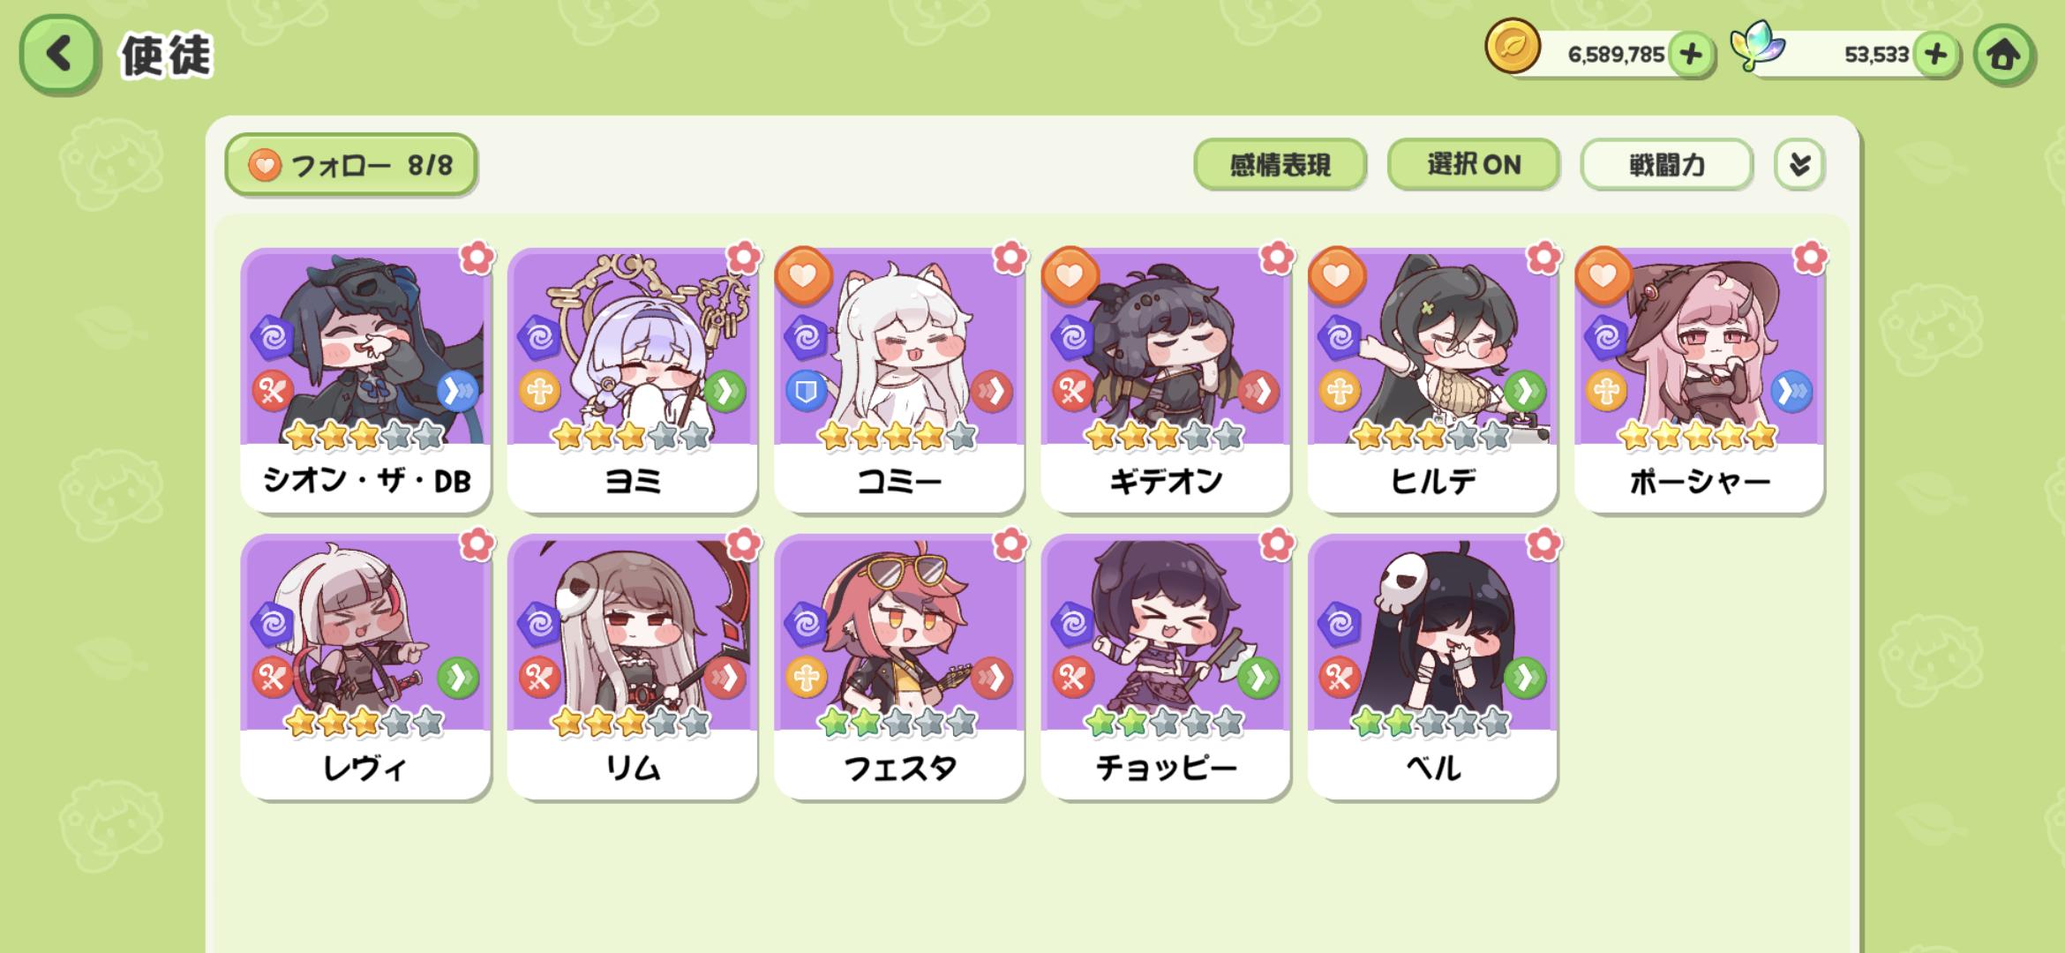Expand sort options with double-chevron button
Image resolution: width=2065 pixels, height=953 pixels.
[x=1799, y=164]
